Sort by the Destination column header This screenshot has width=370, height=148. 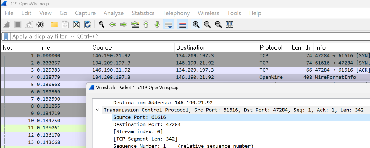(x=216, y=47)
